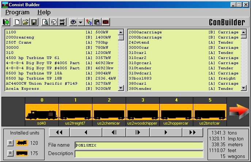Select wagon '310wdcar1'
The image size is (251, 162).
pyautogui.click(x=184, y=73)
